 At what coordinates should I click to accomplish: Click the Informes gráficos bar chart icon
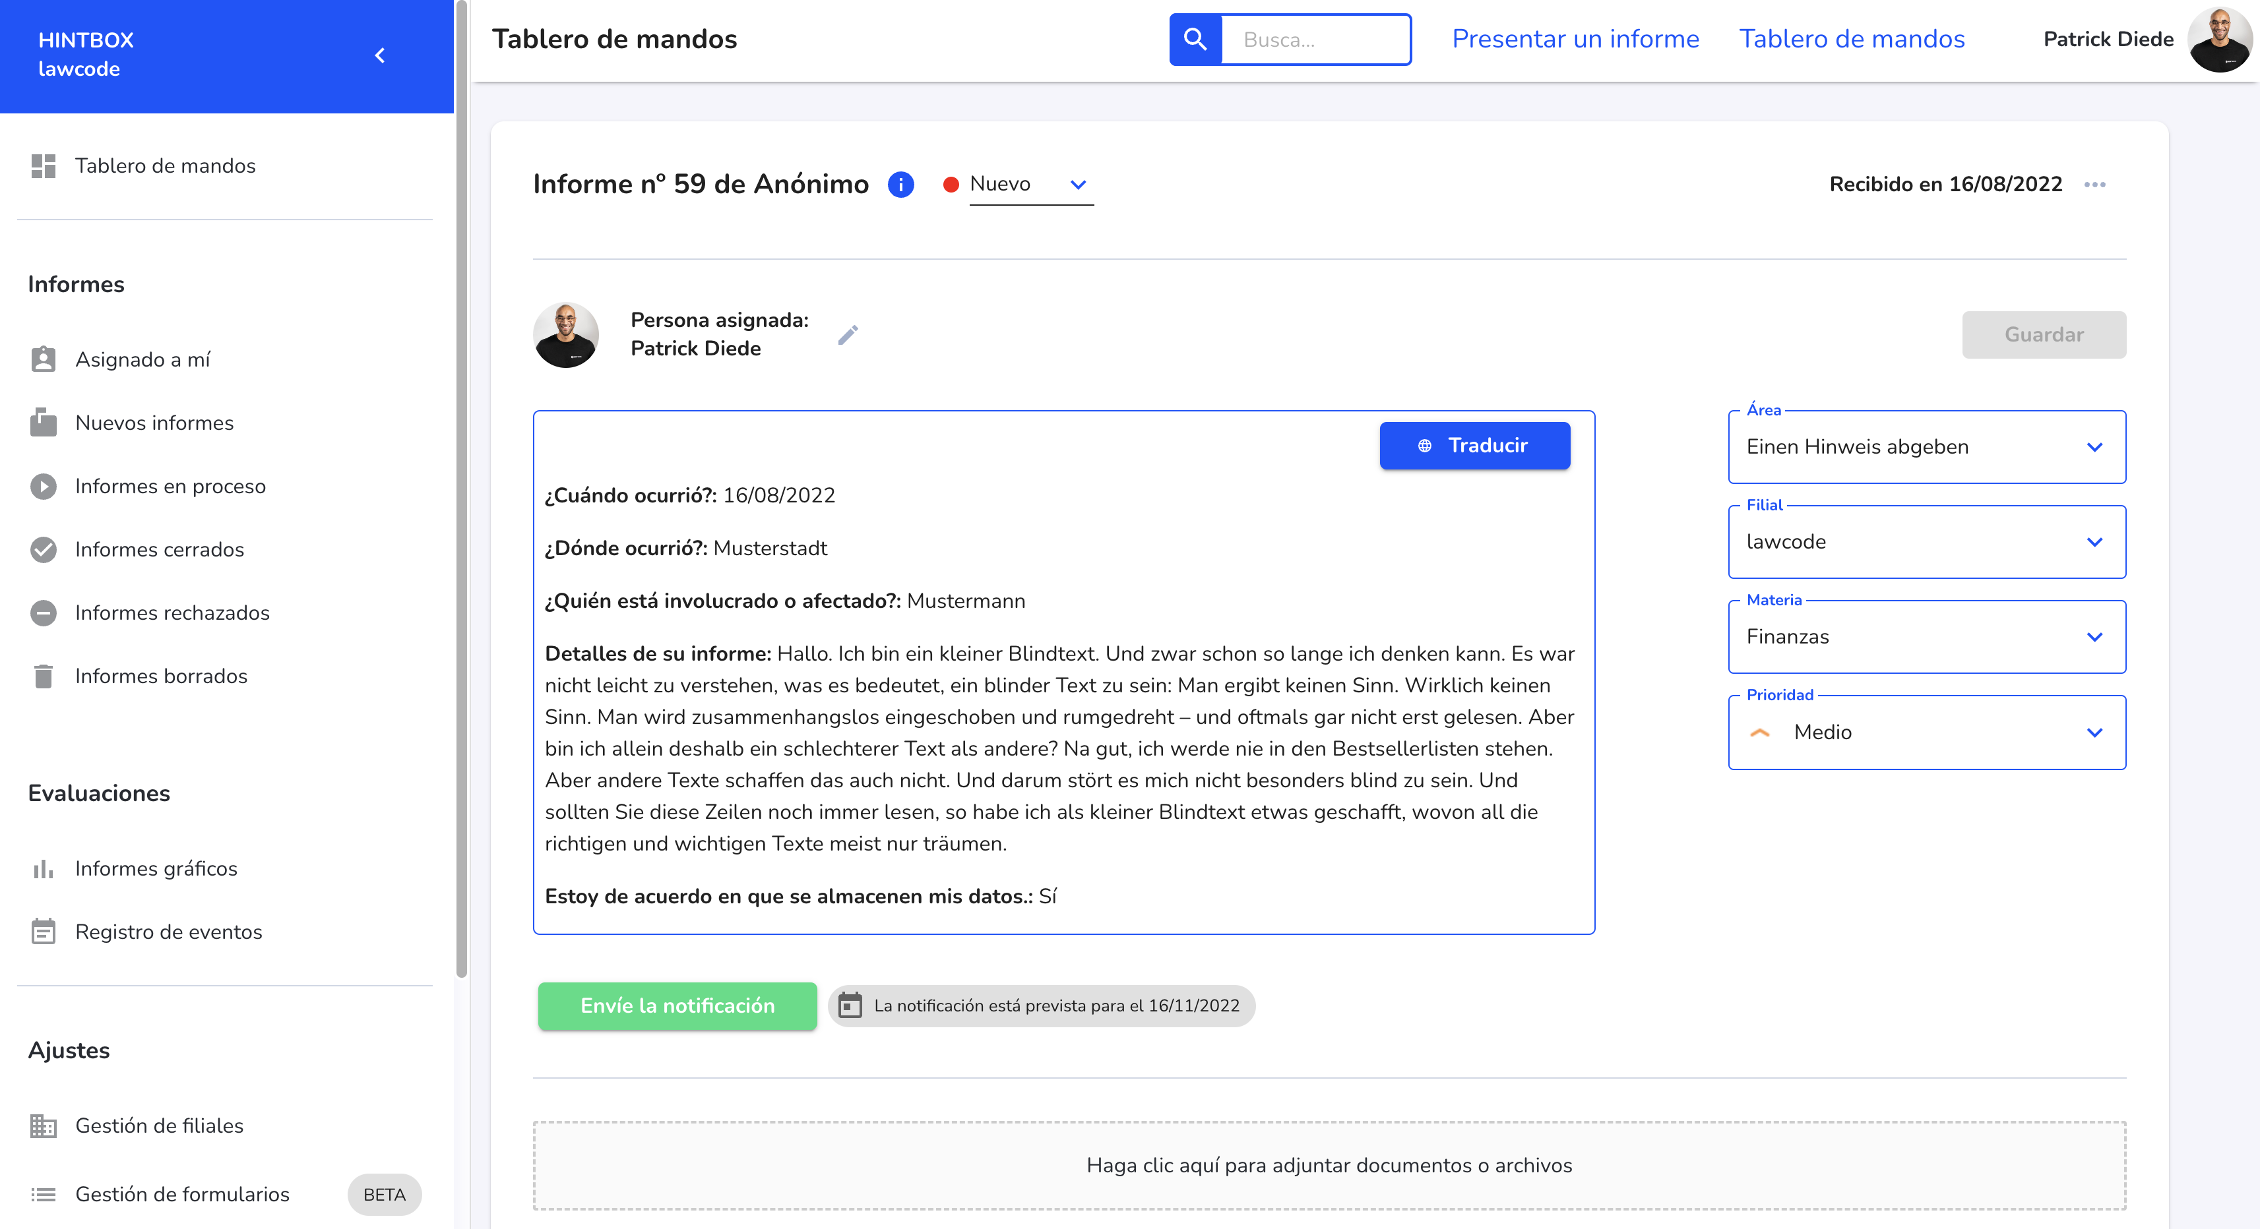[43, 869]
